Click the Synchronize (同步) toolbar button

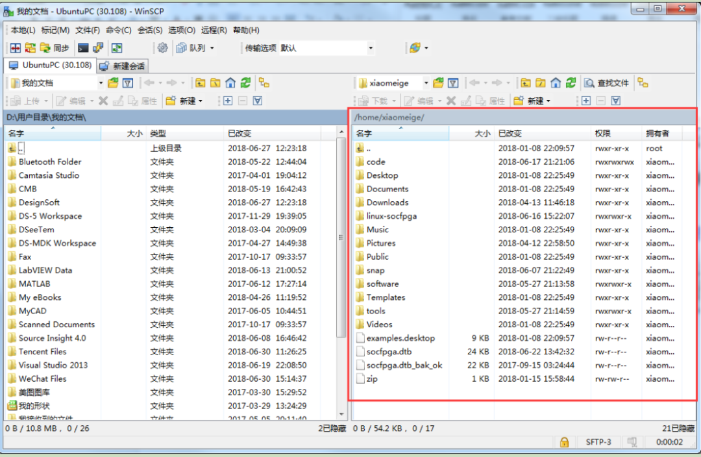[x=55, y=48]
